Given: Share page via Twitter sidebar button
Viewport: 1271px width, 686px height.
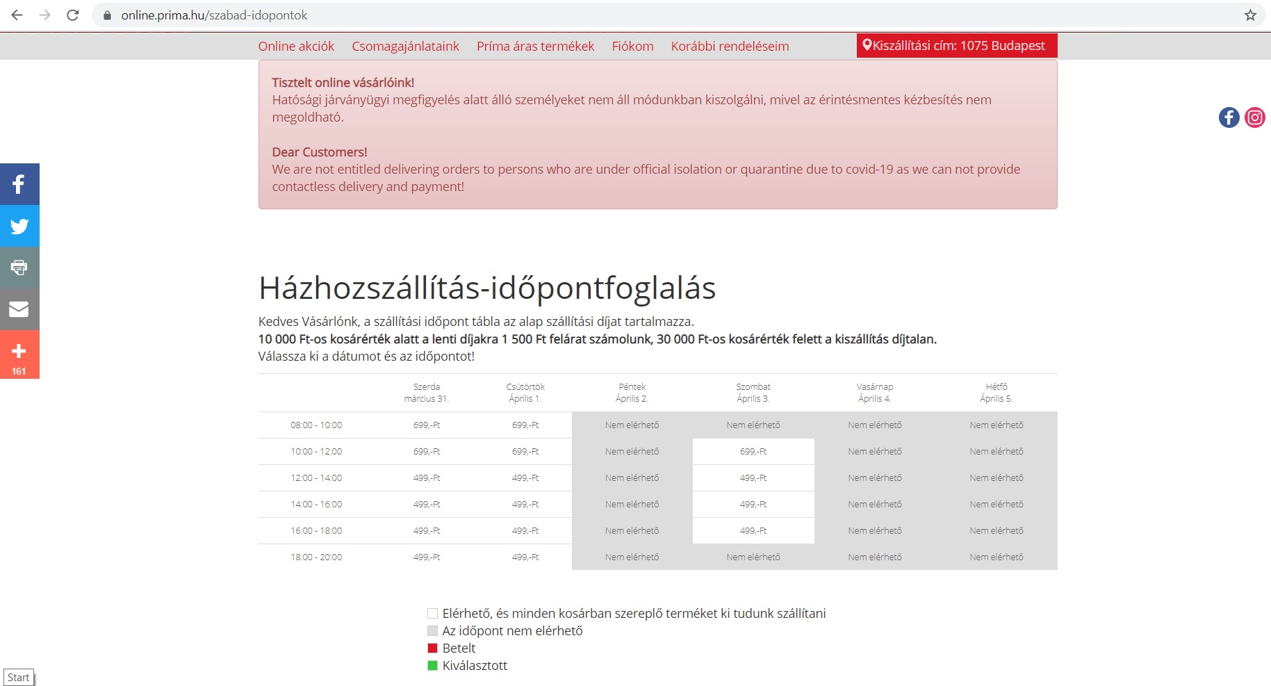Looking at the screenshot, I should (19, 226).
